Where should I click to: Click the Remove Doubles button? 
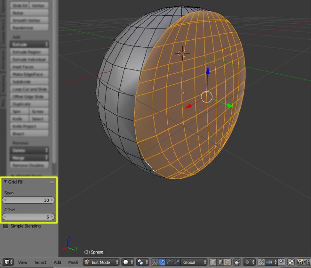(29, 165)
